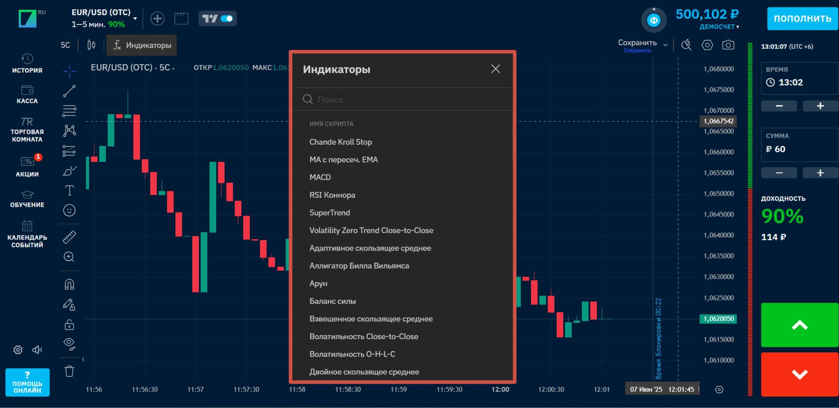Viewport: 839px width, 408px height.
Task: Open the 5С timeframe selector
Action: coord(66,45)
